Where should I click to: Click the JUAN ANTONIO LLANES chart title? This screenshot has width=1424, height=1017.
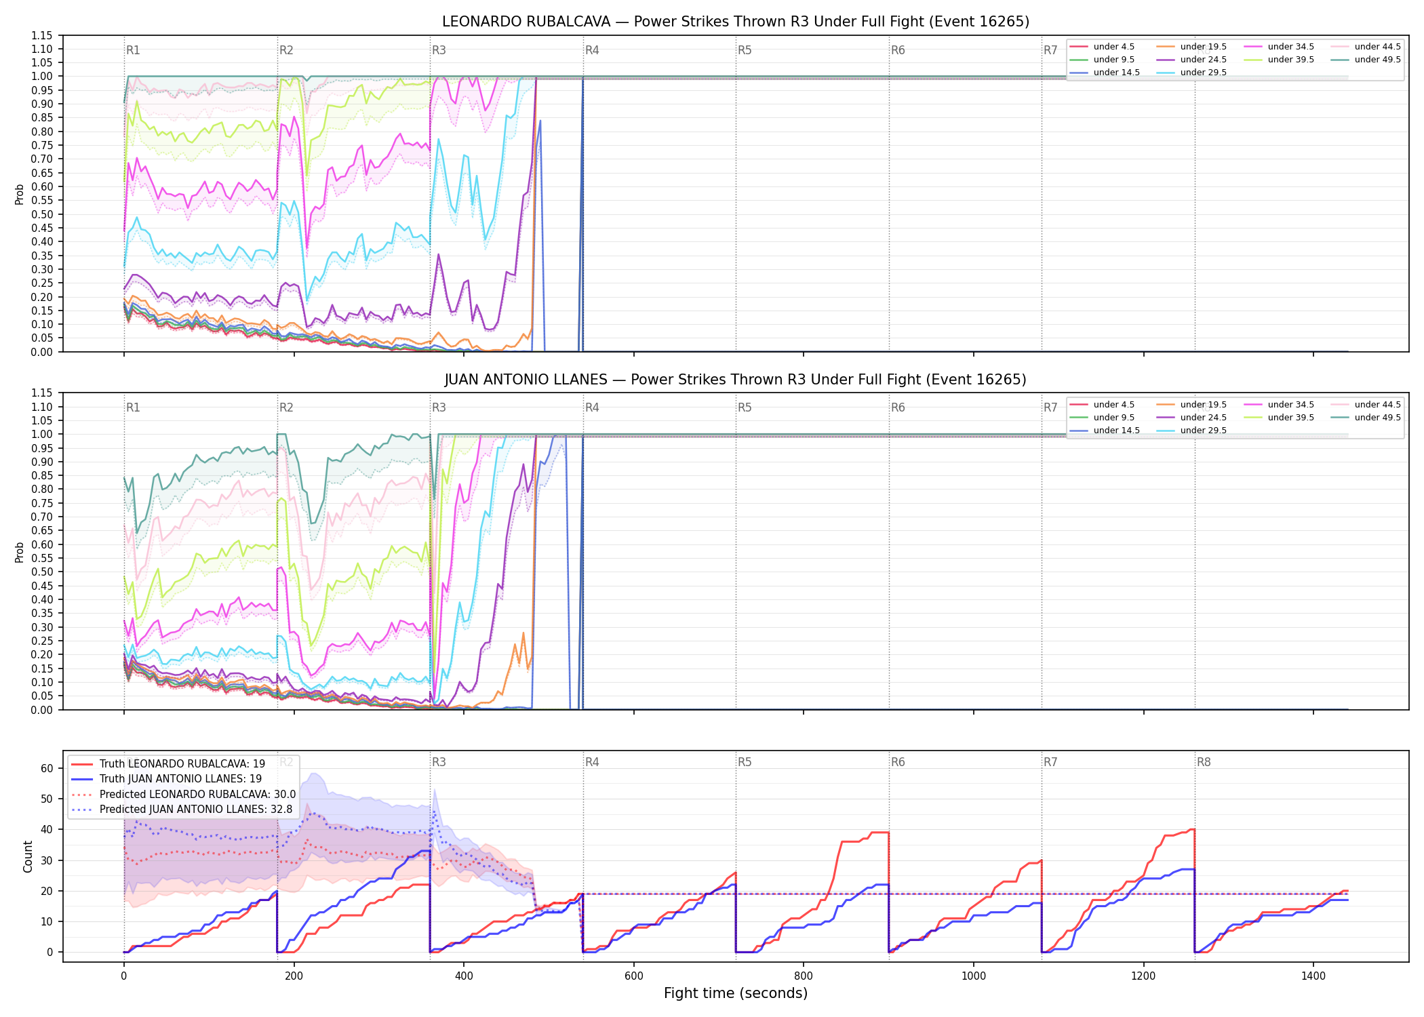pyautogui.click(x=736, y=380)
